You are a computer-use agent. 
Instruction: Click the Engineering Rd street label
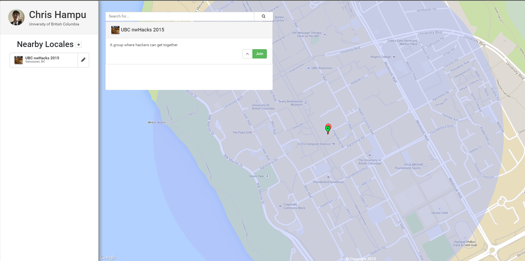[x=338, y=139]
